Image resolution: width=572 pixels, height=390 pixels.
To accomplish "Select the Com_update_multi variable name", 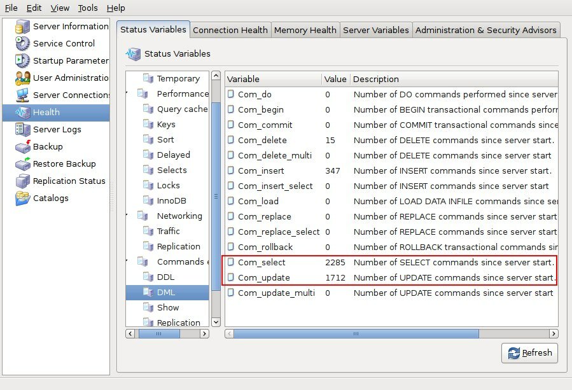I will point(276,293).
